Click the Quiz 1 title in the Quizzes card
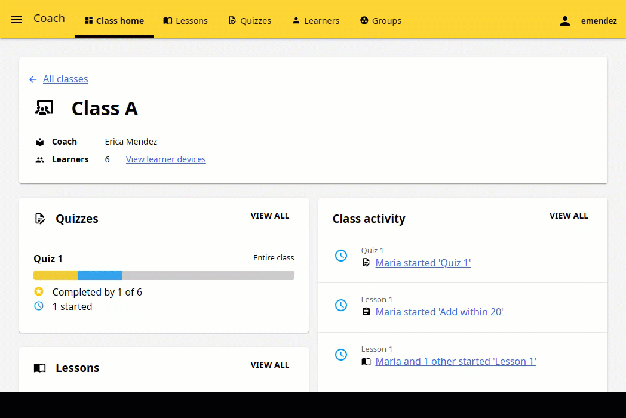Image resolution: width=626 pixels, height=418 pixels. 48,259
